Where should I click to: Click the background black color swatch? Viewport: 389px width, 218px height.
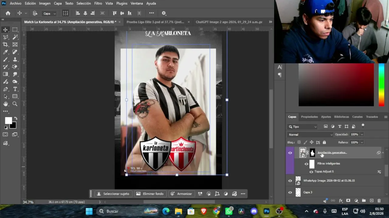point(13,125)
